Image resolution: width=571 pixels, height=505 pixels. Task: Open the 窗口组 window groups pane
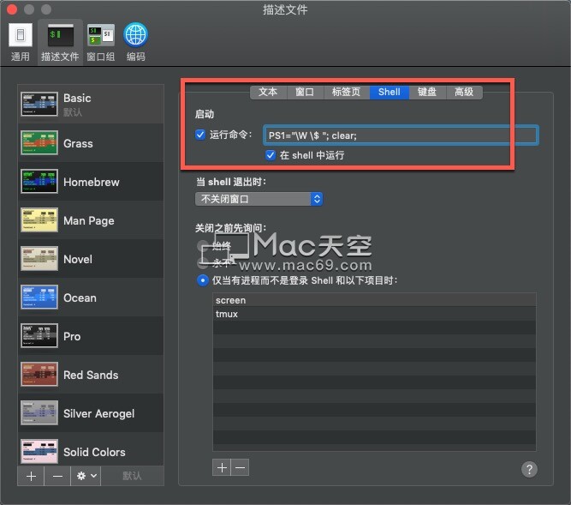click(101, 42)
